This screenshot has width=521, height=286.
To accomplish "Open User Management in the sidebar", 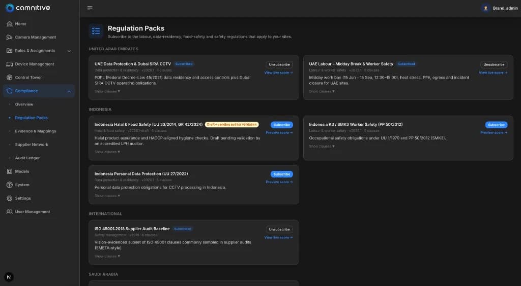I will [39, 211].
